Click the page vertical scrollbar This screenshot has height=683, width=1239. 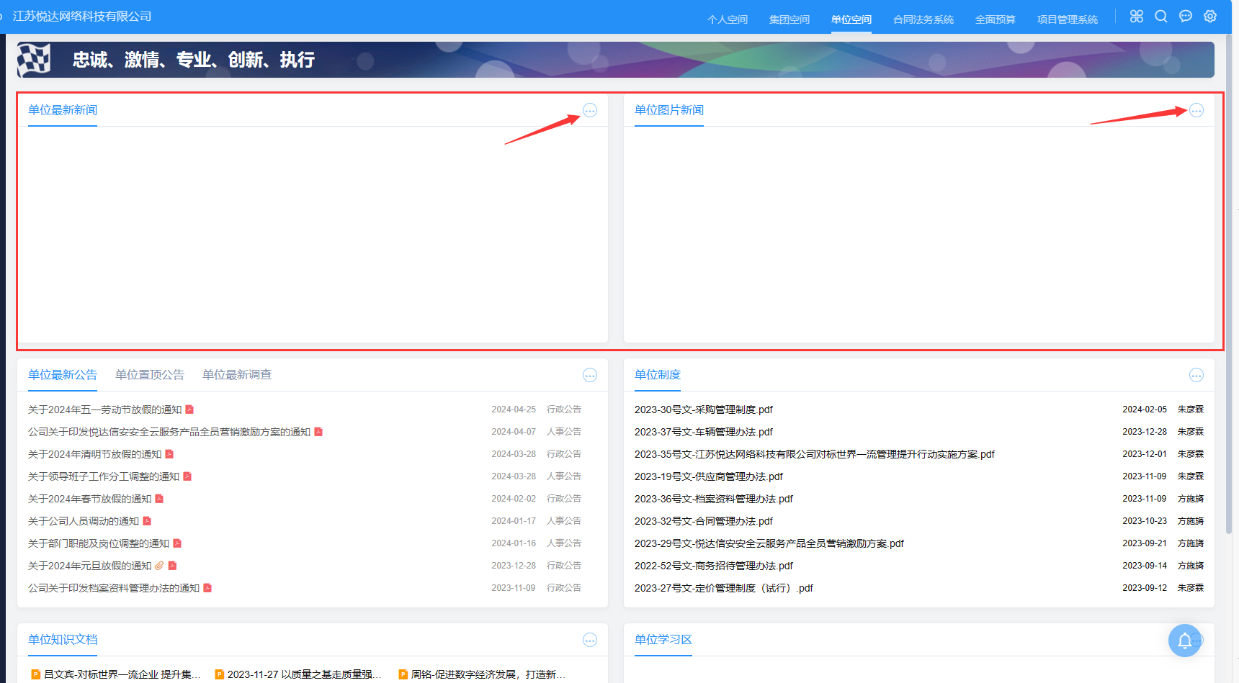[x=1229, y=288]
